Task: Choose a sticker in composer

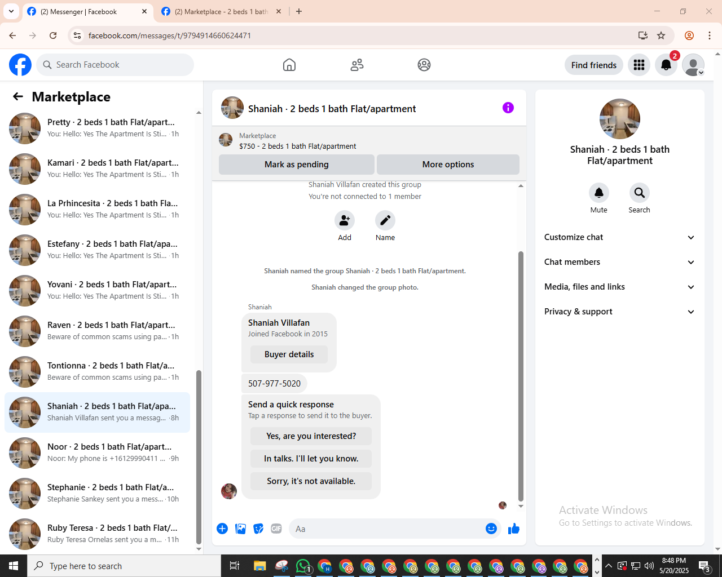Action: (x=258, y=529)
